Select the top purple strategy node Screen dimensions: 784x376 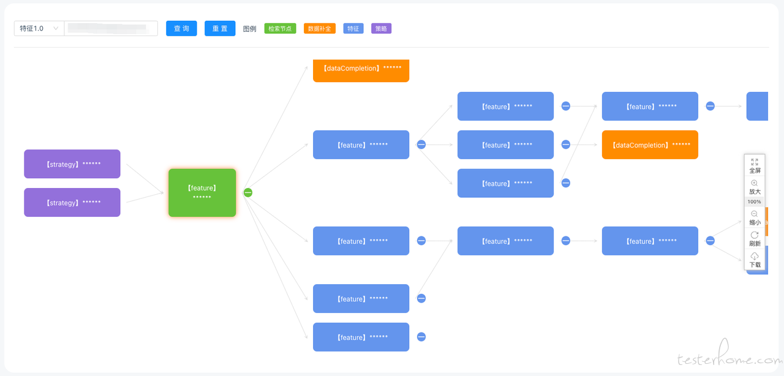point(72,164)
